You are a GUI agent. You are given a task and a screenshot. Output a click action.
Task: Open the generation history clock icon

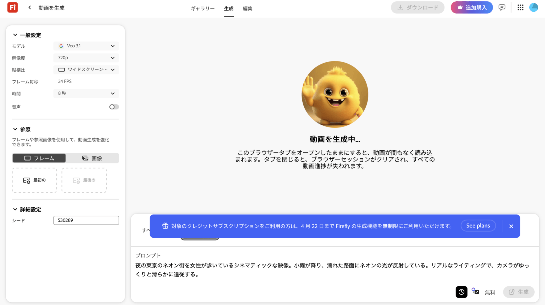coord(461,292)
